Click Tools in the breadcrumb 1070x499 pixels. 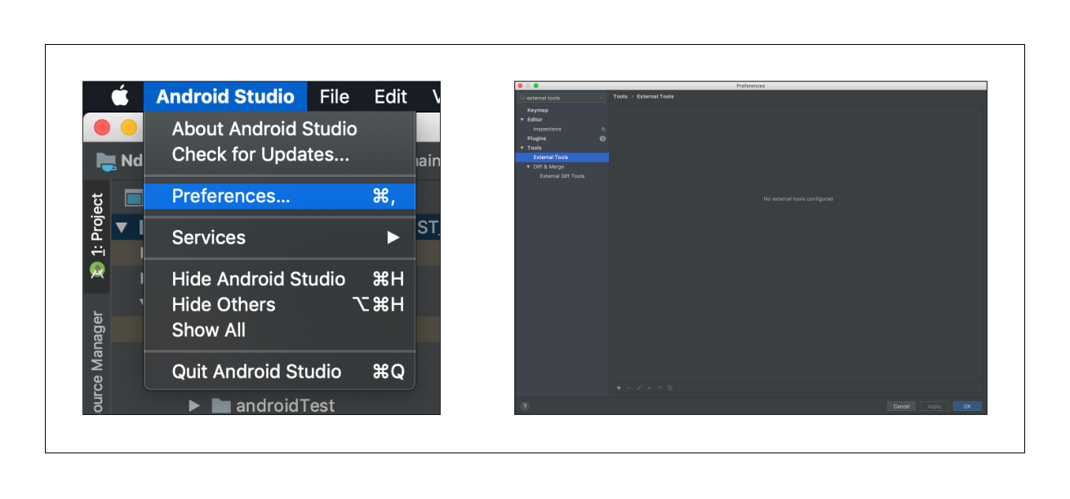point(620,96)
